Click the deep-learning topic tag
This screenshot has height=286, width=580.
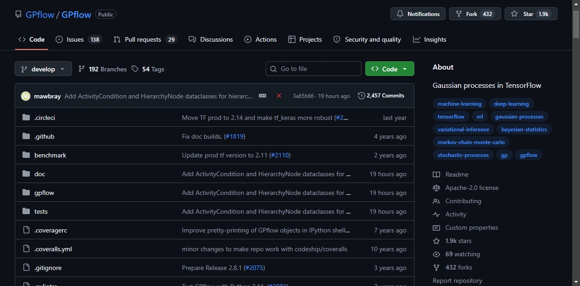511,104
